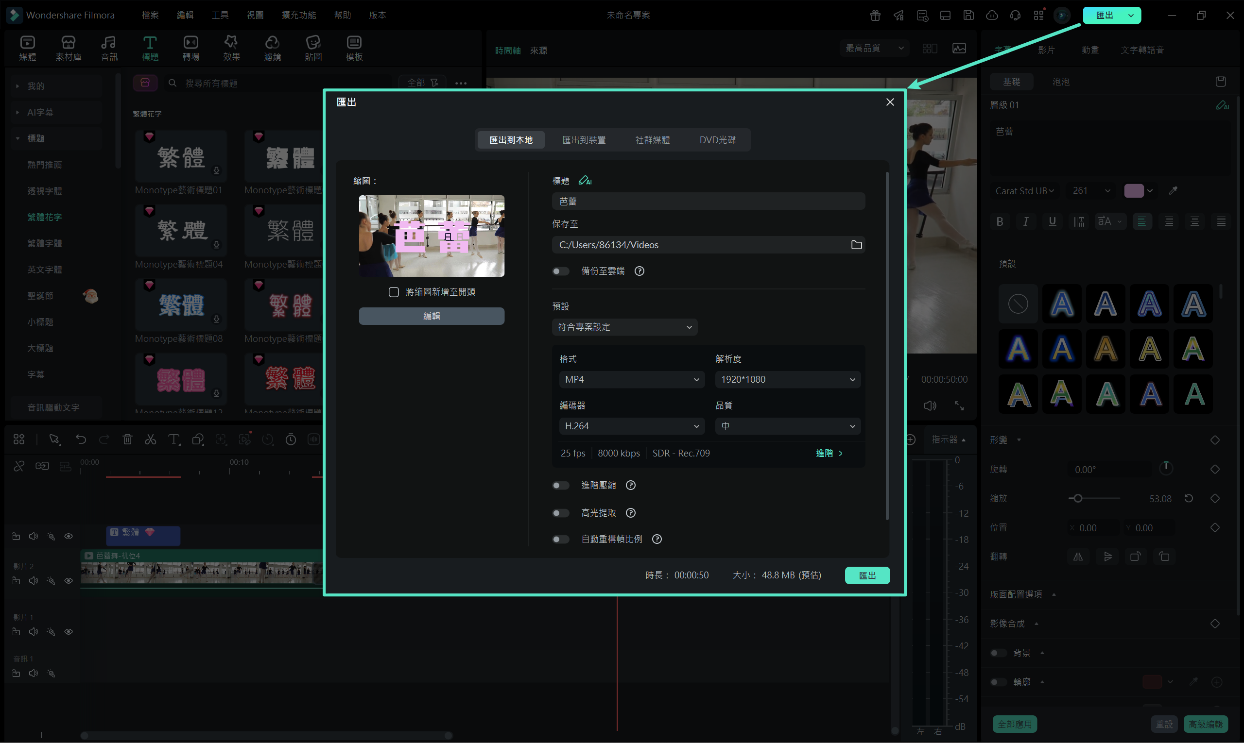This screenshot has width=1244, height=743.
Task: Click the 標題 title input field
Action: pyautogui.click(x=708, y=201)
